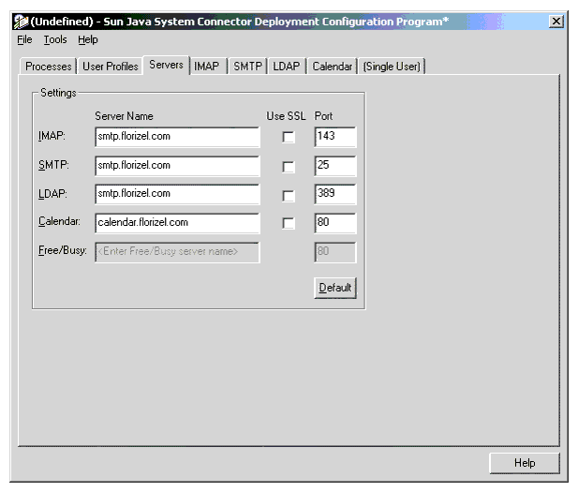The image size is (578, 492).
Task: Switch to the SMTP tab
Action: 247,67
